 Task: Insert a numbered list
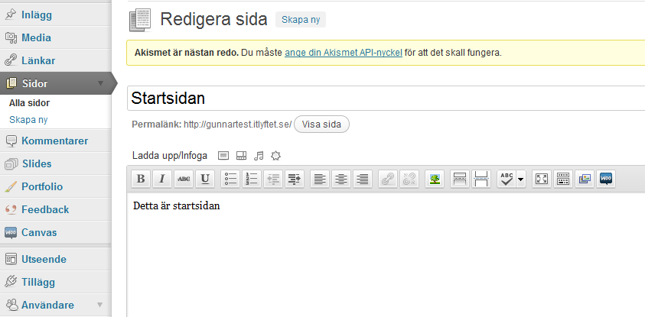coord(252,179)
